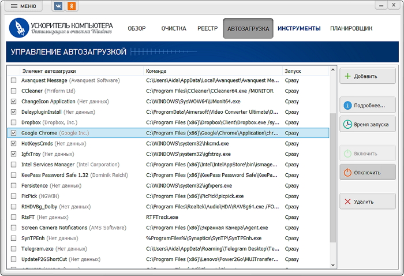Tick the SynTPEnh checkbox

[13, 238]
